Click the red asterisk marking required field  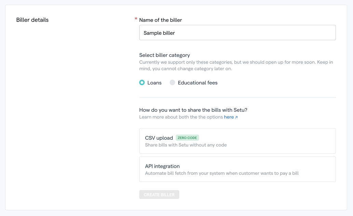click(x=136, y=19)
